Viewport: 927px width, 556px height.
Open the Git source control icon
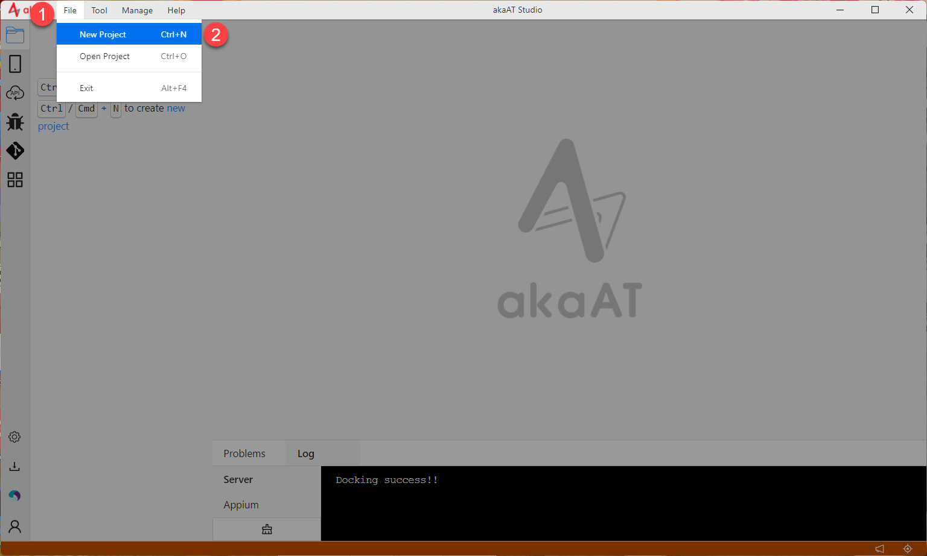click(x=15, y=151)
